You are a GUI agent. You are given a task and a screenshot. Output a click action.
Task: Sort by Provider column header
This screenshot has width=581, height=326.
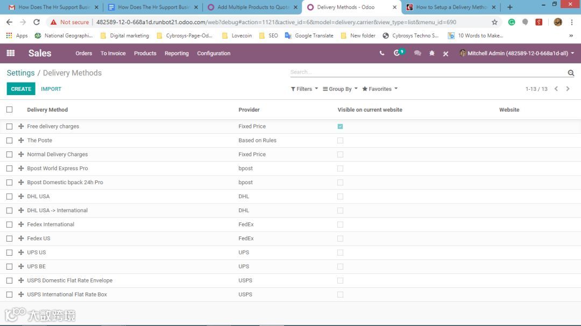(x=249, y=110)
